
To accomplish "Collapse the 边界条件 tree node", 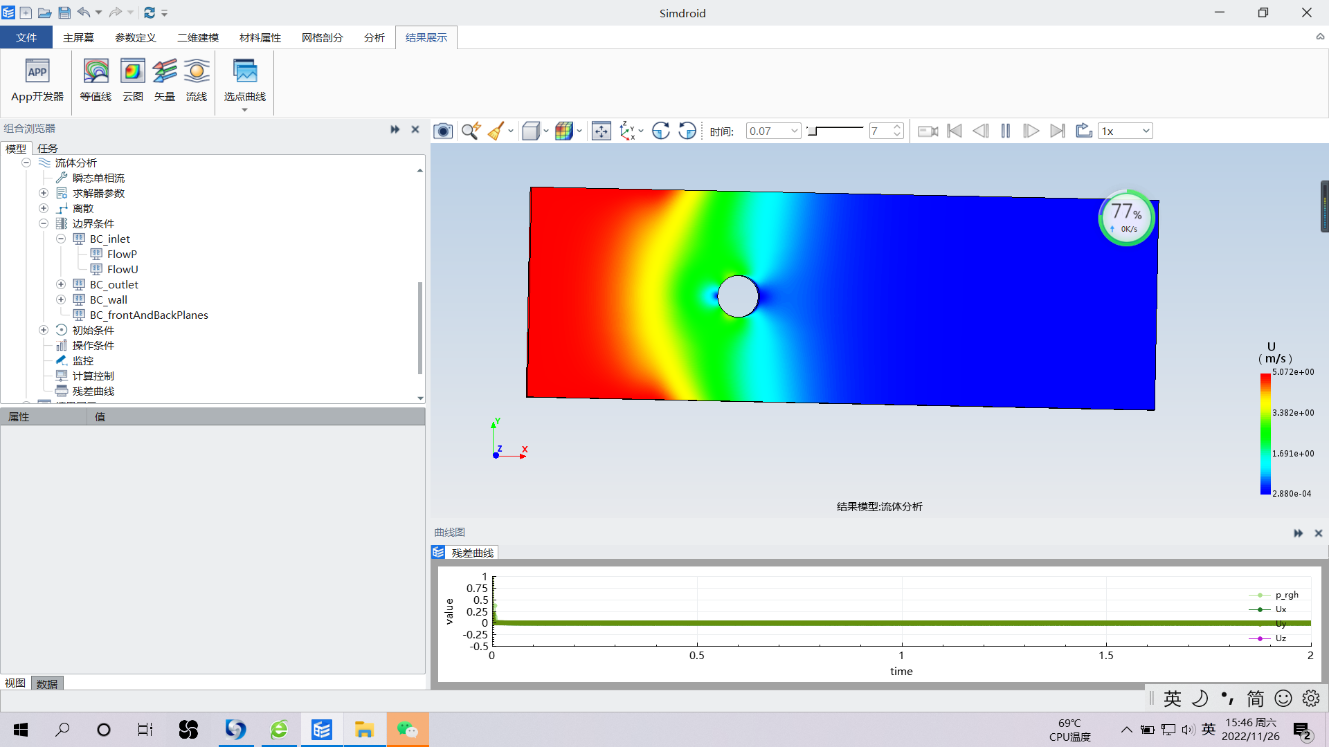I will coord(44,223).
